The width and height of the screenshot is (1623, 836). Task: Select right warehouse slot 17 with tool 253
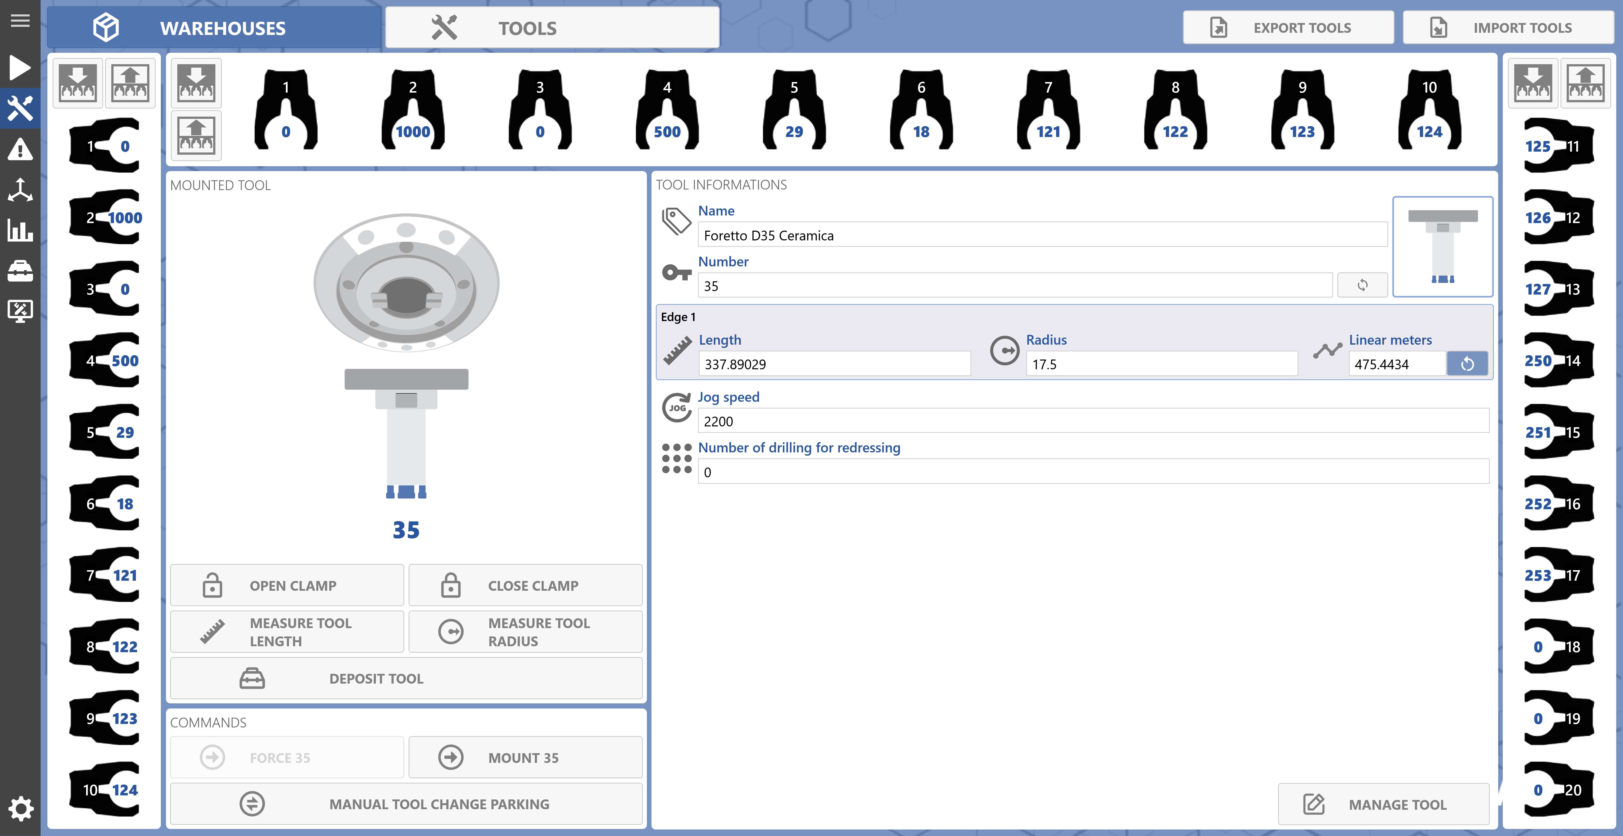(1559, 574)
